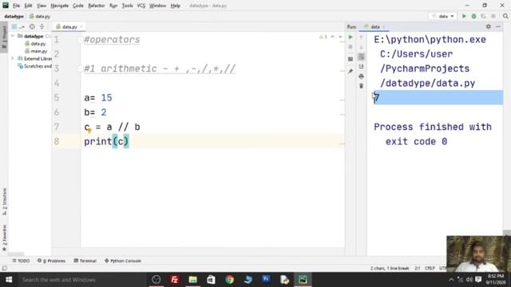Restore layout in the Run panel
Screen dimensions: 511x287
(351, 59)
